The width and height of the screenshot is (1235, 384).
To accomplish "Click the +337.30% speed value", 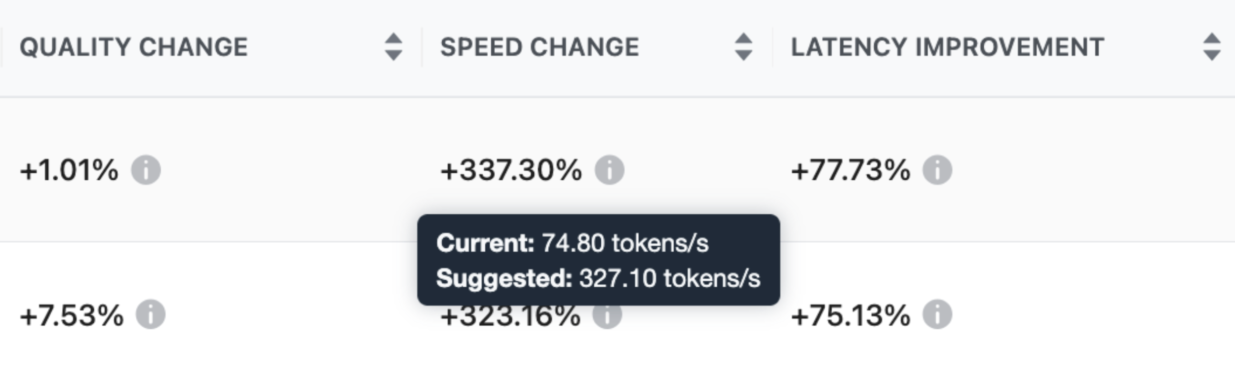I will tap(511, 170).
